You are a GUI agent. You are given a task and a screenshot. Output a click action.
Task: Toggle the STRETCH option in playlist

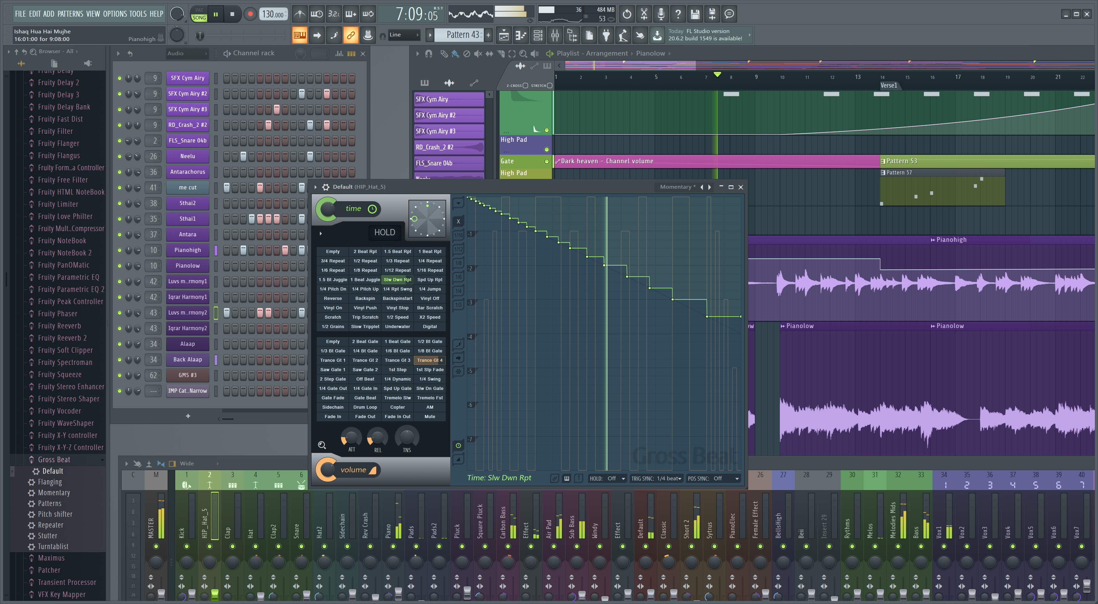(549, 85)
